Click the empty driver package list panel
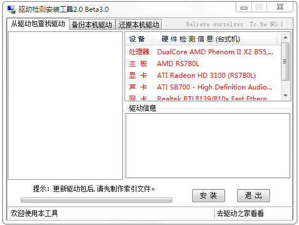Image resolution: width=299 pixels, height=225 pixels. (65, 106)
